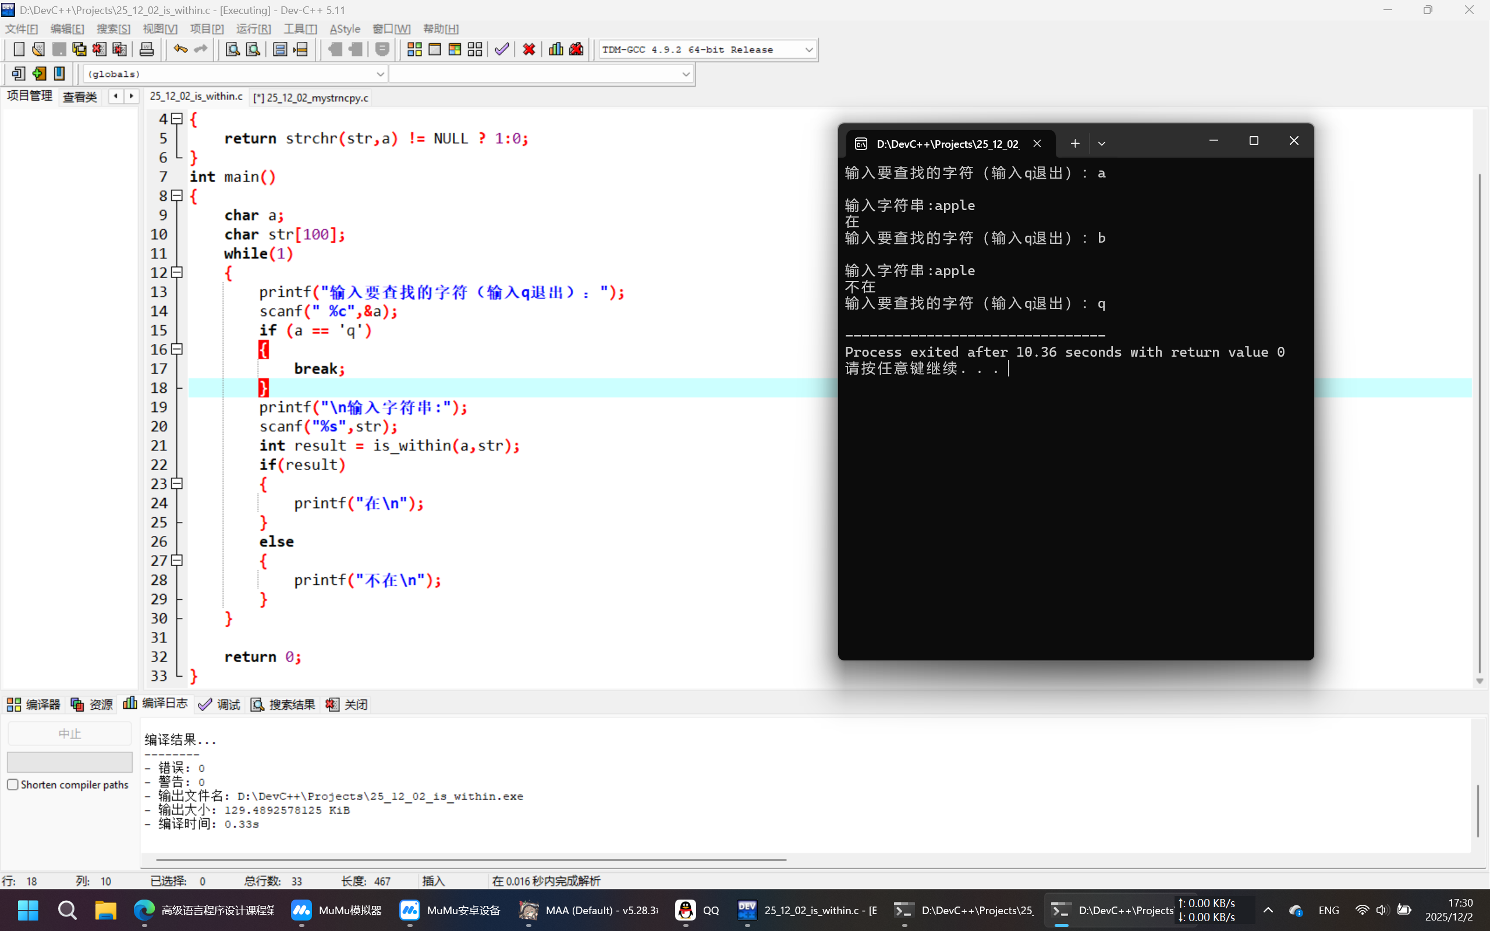Open the 运行[R] menu

(x=253, y=29)
